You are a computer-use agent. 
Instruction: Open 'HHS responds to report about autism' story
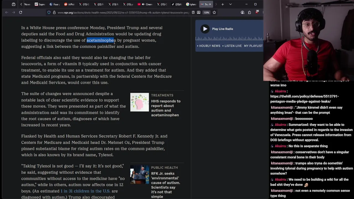166,108
